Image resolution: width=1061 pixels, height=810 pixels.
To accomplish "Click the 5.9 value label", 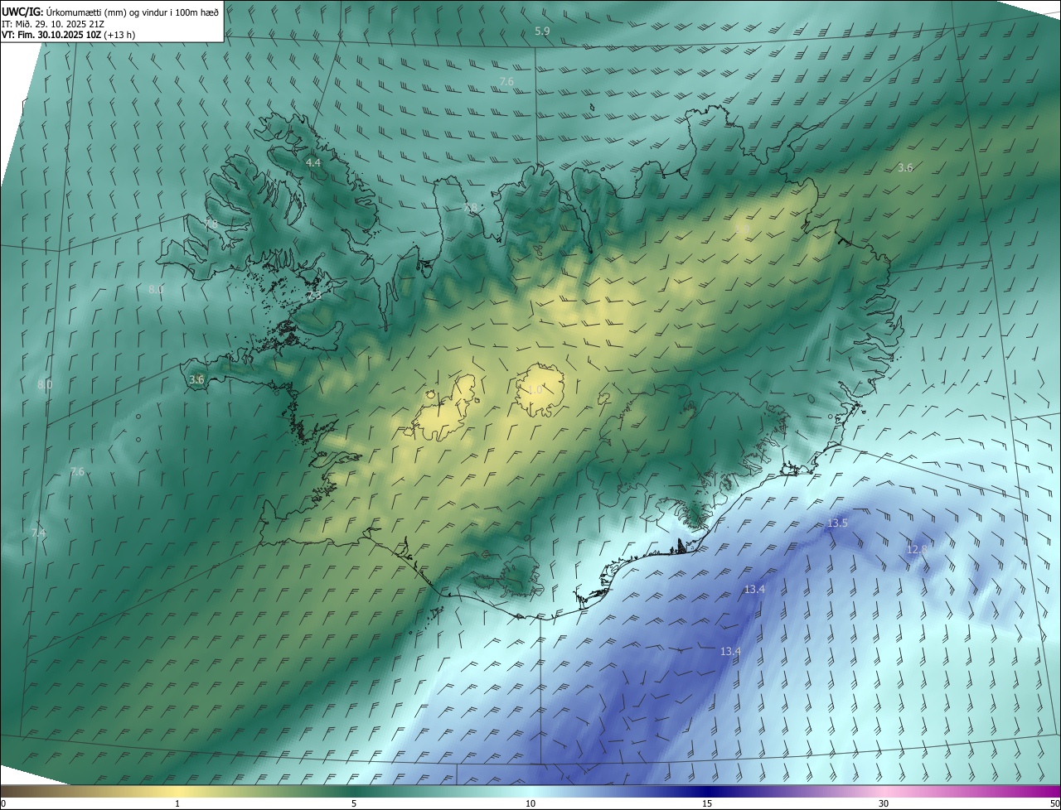I will click(542, 31).
